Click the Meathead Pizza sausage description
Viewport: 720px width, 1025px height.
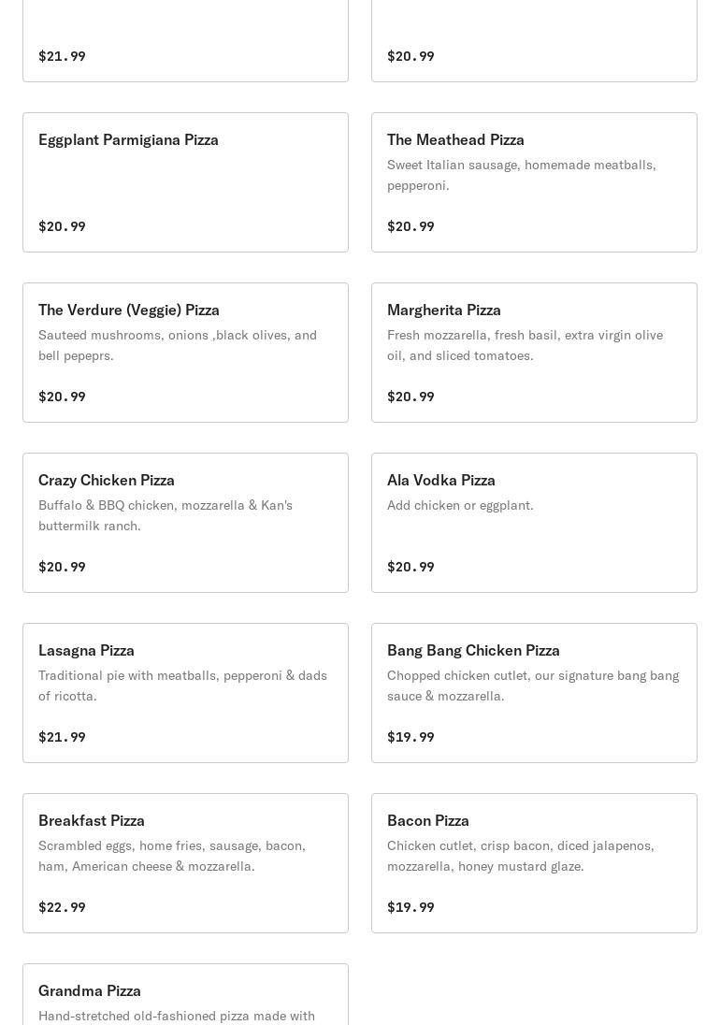pyautogui.click(x=522, y=175)
